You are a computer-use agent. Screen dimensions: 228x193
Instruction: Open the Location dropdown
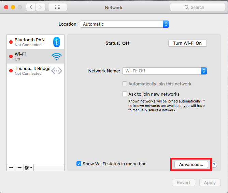click(x=124, y=24)
